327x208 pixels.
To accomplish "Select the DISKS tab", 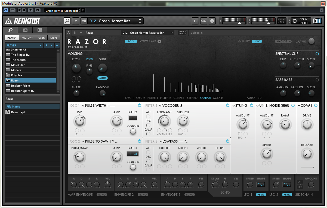I will 54,38.
